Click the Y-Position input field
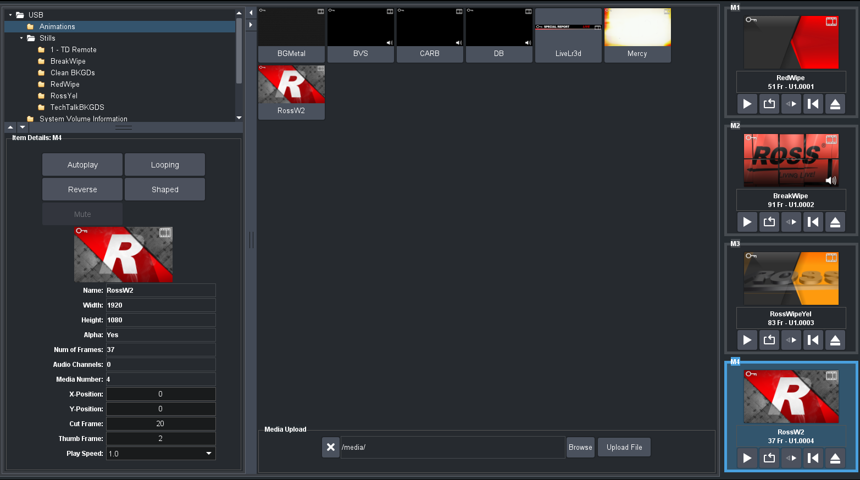 (x=160, y=409)
